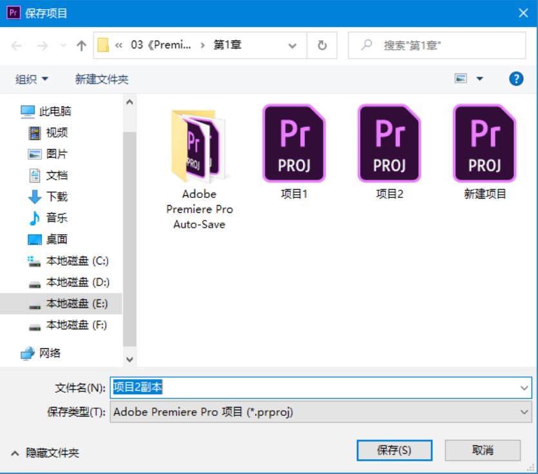Select the 项目2 project file
Viewport: 538px width, 474px height.
389,152
